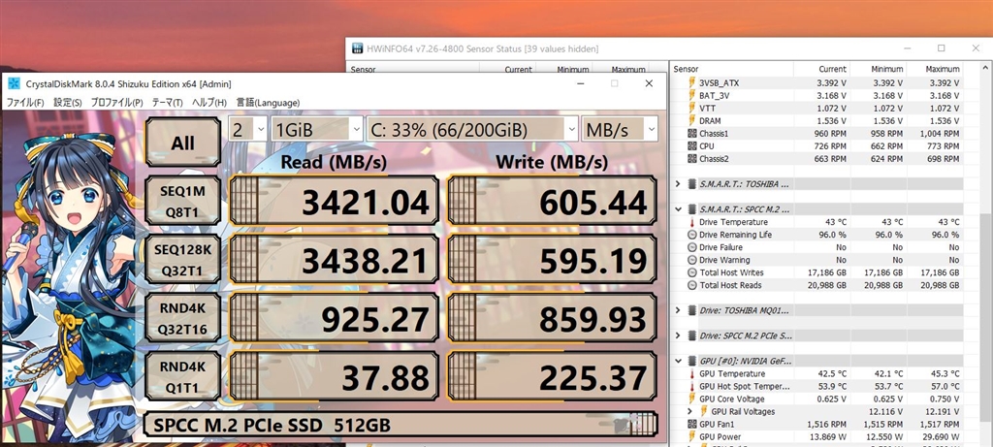Click Chassis1 fan sensor icon

[x=692, y=134]
